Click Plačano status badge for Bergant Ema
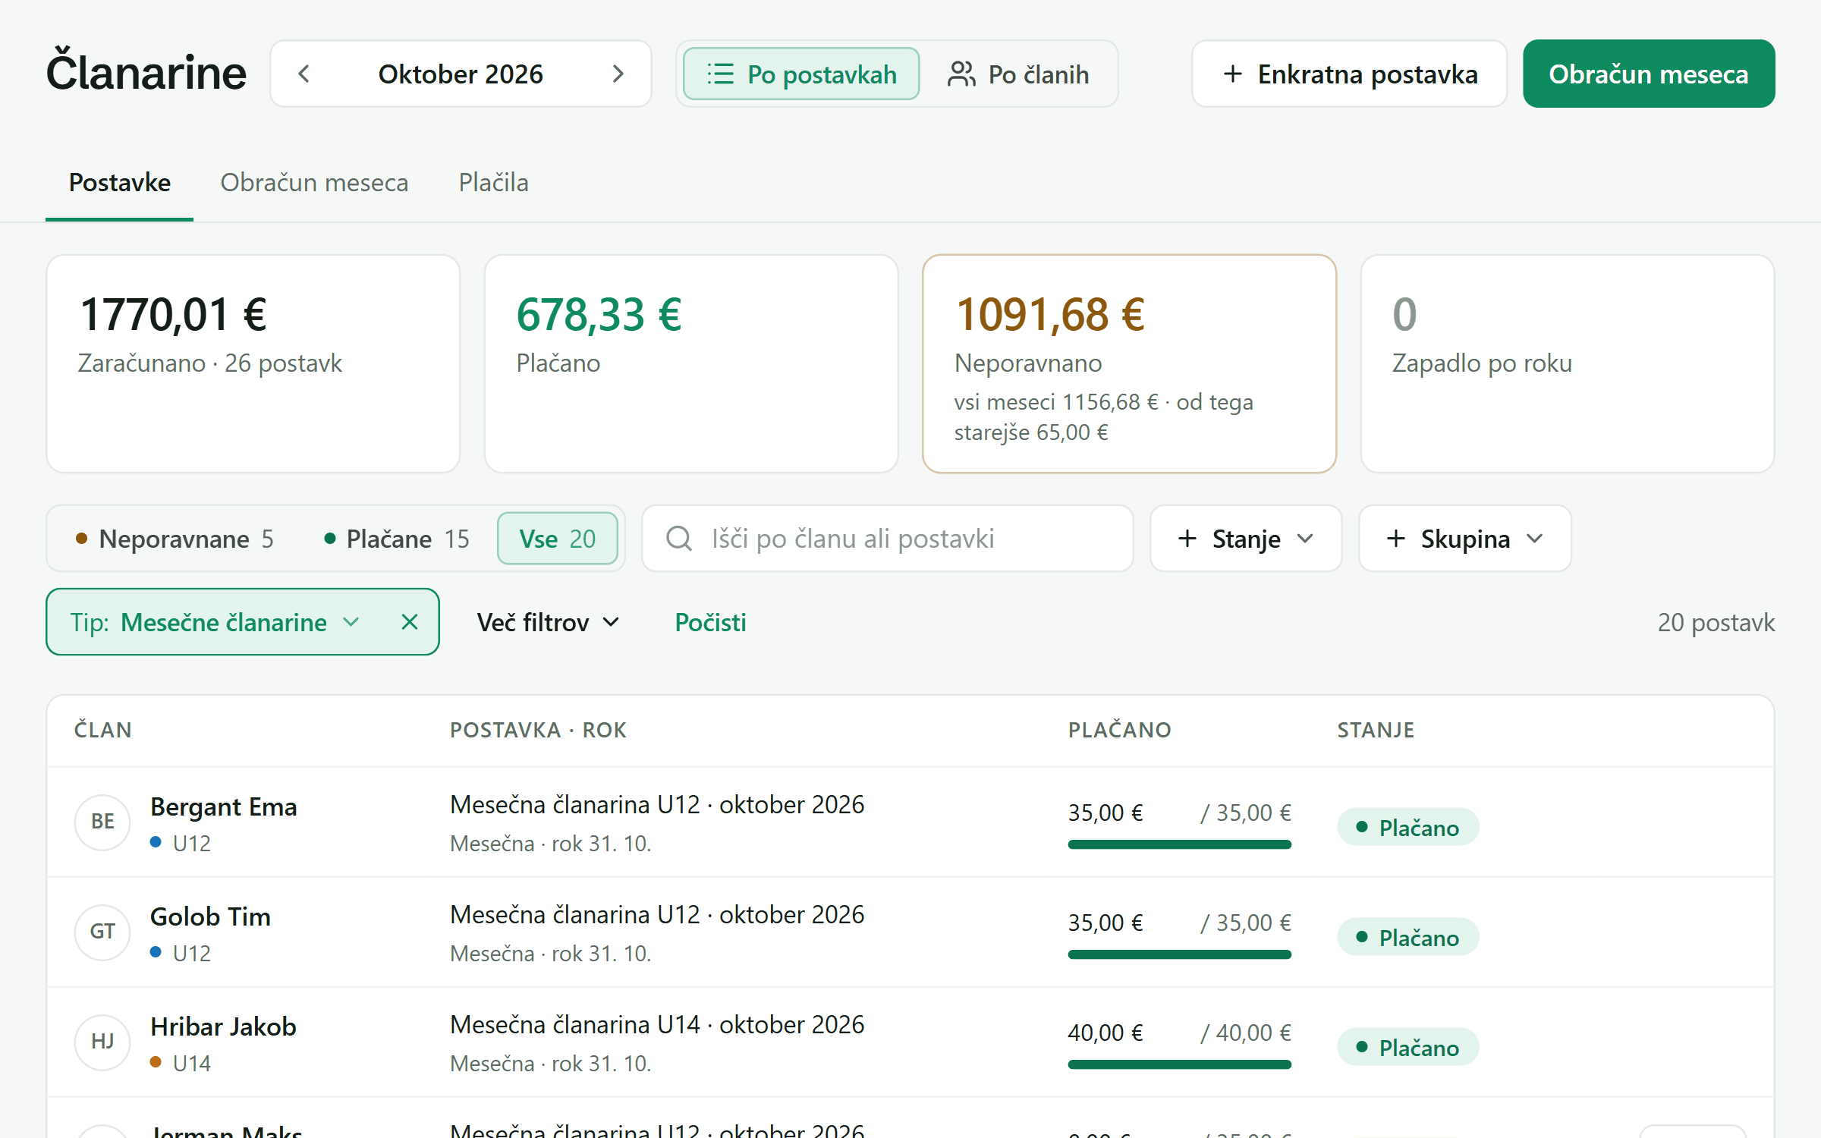The image size is (1821, 1138). coord(1407,828)
